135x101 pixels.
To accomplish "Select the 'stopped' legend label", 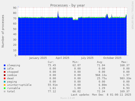I will point(13,72).
